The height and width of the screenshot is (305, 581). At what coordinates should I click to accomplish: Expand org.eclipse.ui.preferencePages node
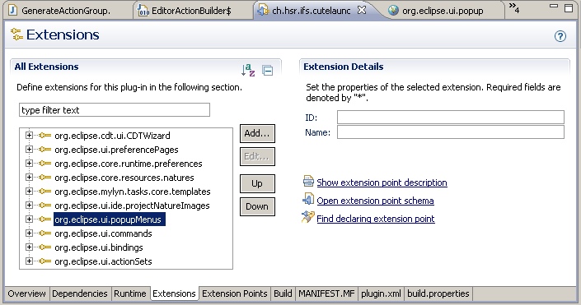tap(29, 150)
